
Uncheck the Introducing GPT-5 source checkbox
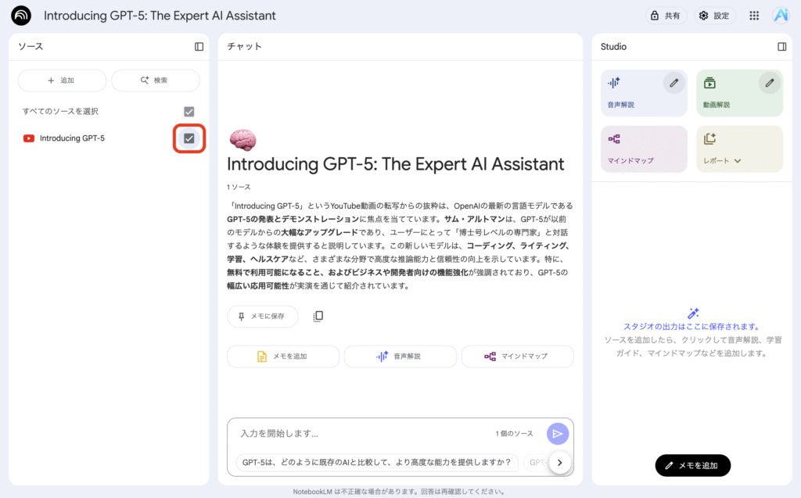[189, 138]
